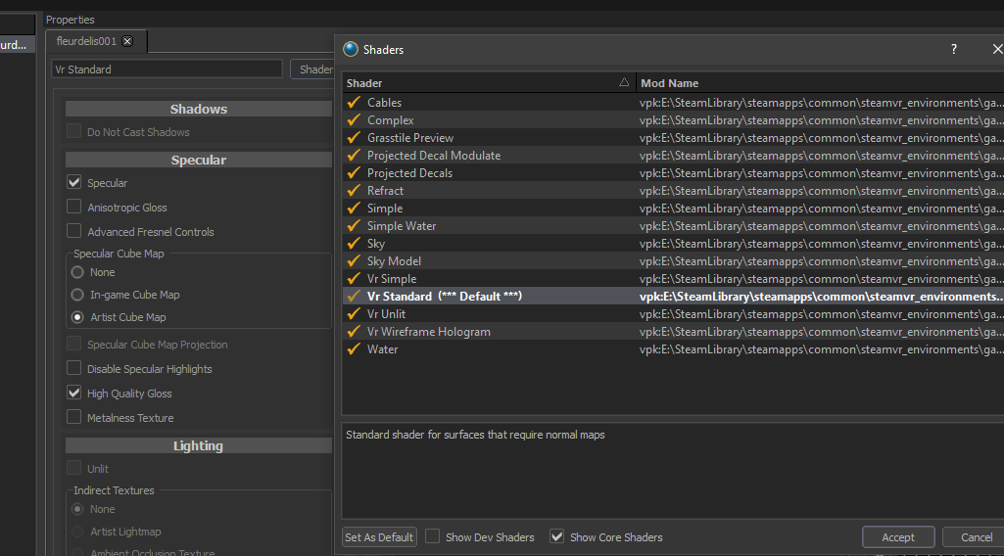
Task: Toggle the Specular checkbox
Action: pos(74,182)
